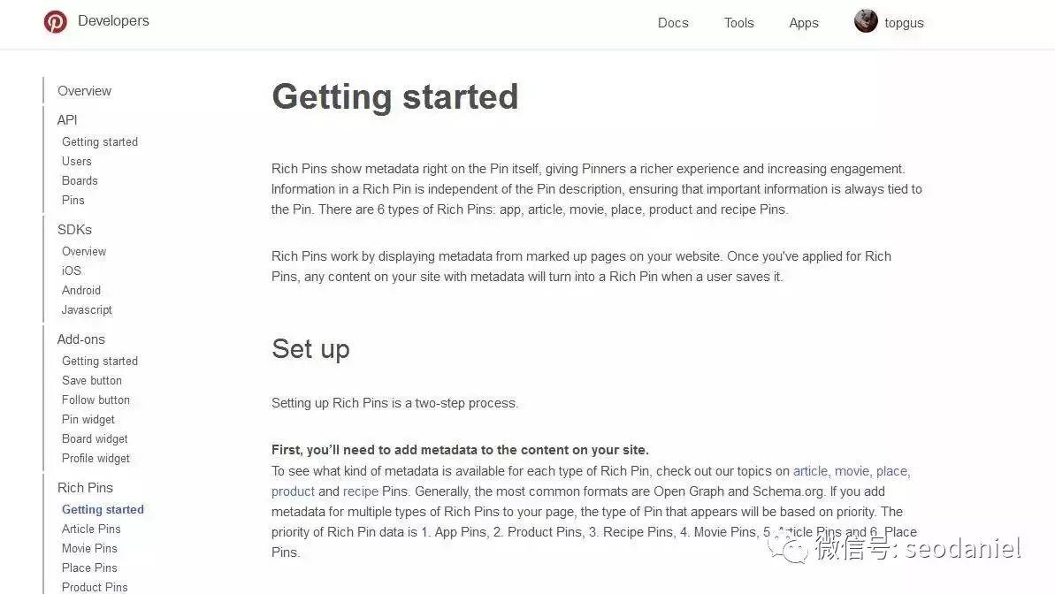
Task: Open Save button add-on page
Action: click(91, 380)
